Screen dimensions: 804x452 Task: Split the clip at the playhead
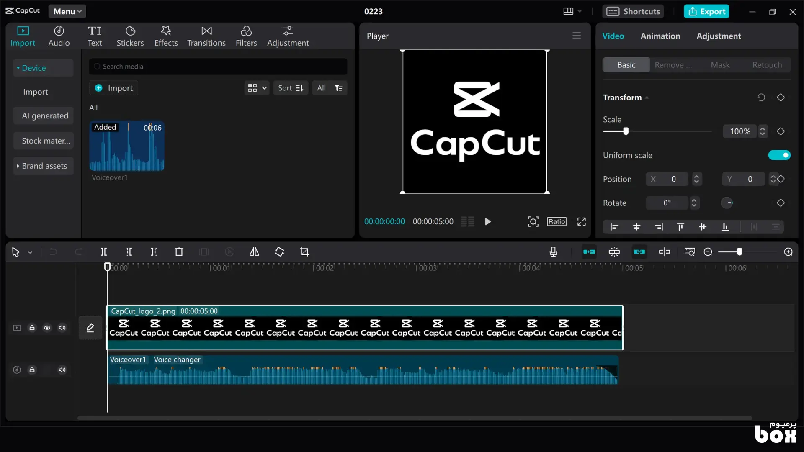(x=103, y=252)
